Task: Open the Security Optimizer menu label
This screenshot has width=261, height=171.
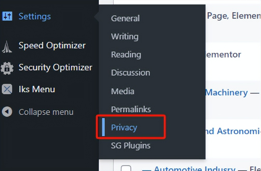Action: click(x=55, y=68)
